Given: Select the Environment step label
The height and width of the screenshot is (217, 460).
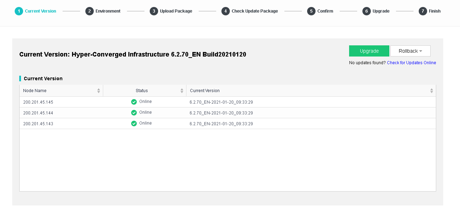Looking at the screenshot, I should 108,11.
